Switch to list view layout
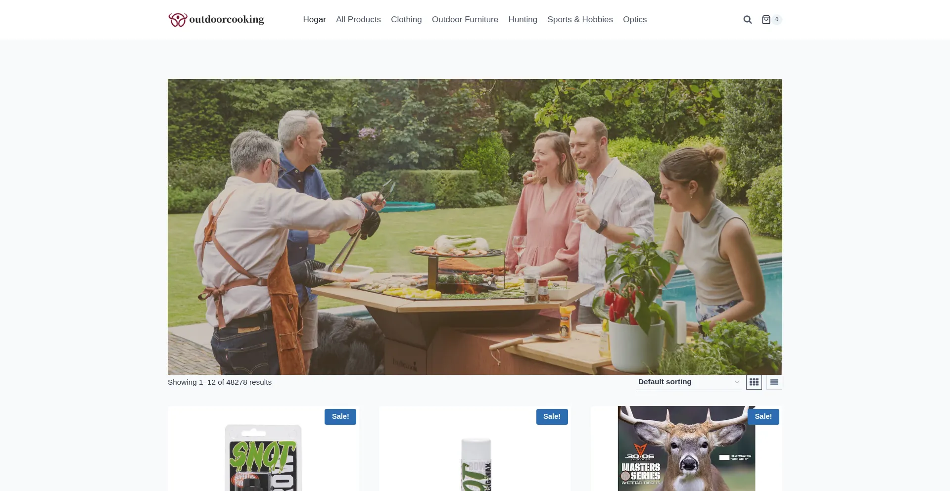Image resolution: width=950 pixels, height=491 pixels. pos(774,382)
